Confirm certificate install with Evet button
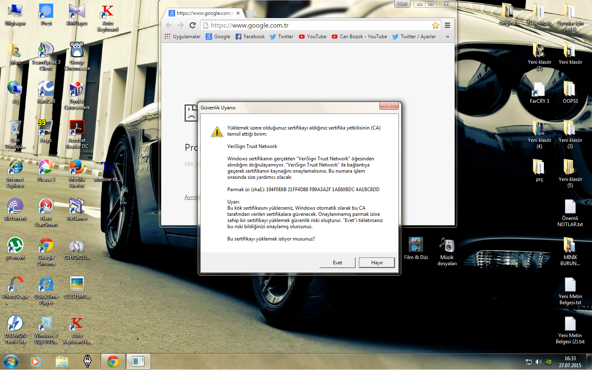 [x=338, y=263]
